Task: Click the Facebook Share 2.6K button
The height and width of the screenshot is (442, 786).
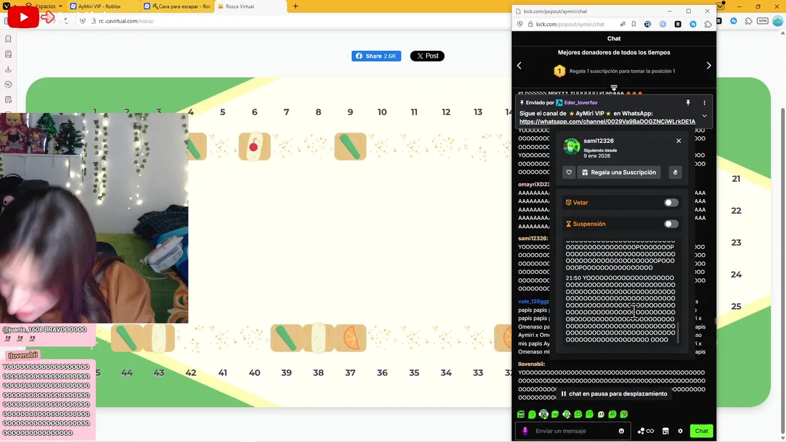Action: pos(376,56)
